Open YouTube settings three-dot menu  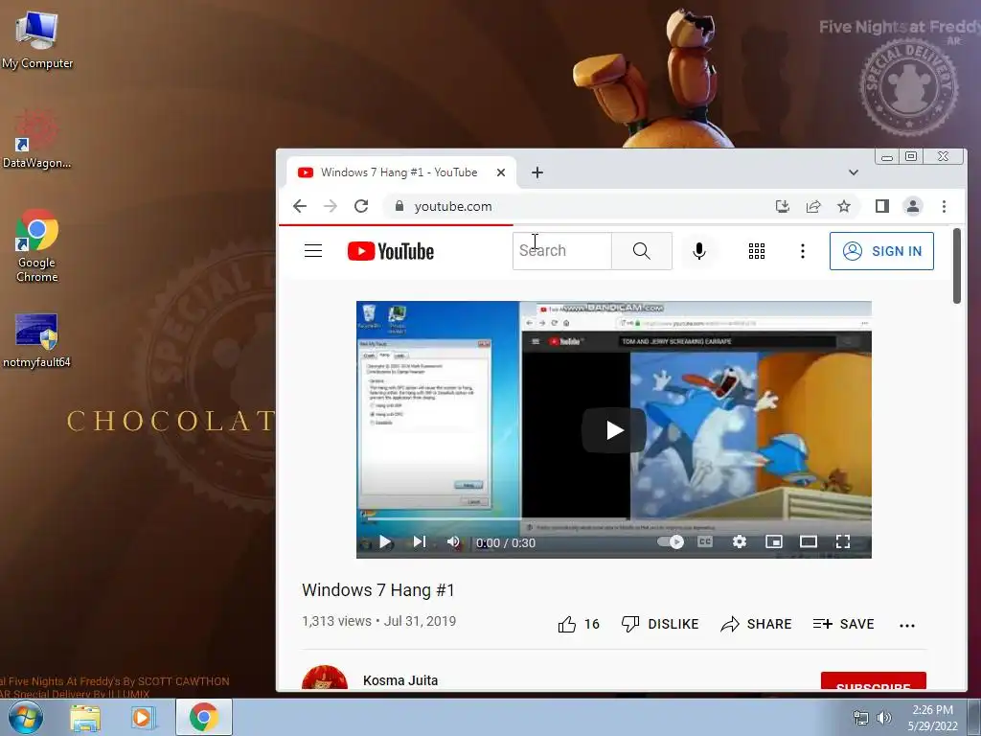coord(803,251)
